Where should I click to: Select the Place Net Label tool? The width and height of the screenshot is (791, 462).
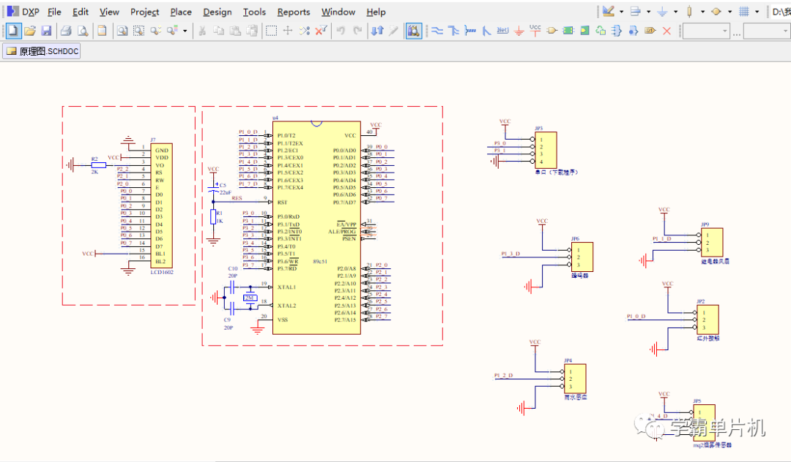click(x=502, y=31)
